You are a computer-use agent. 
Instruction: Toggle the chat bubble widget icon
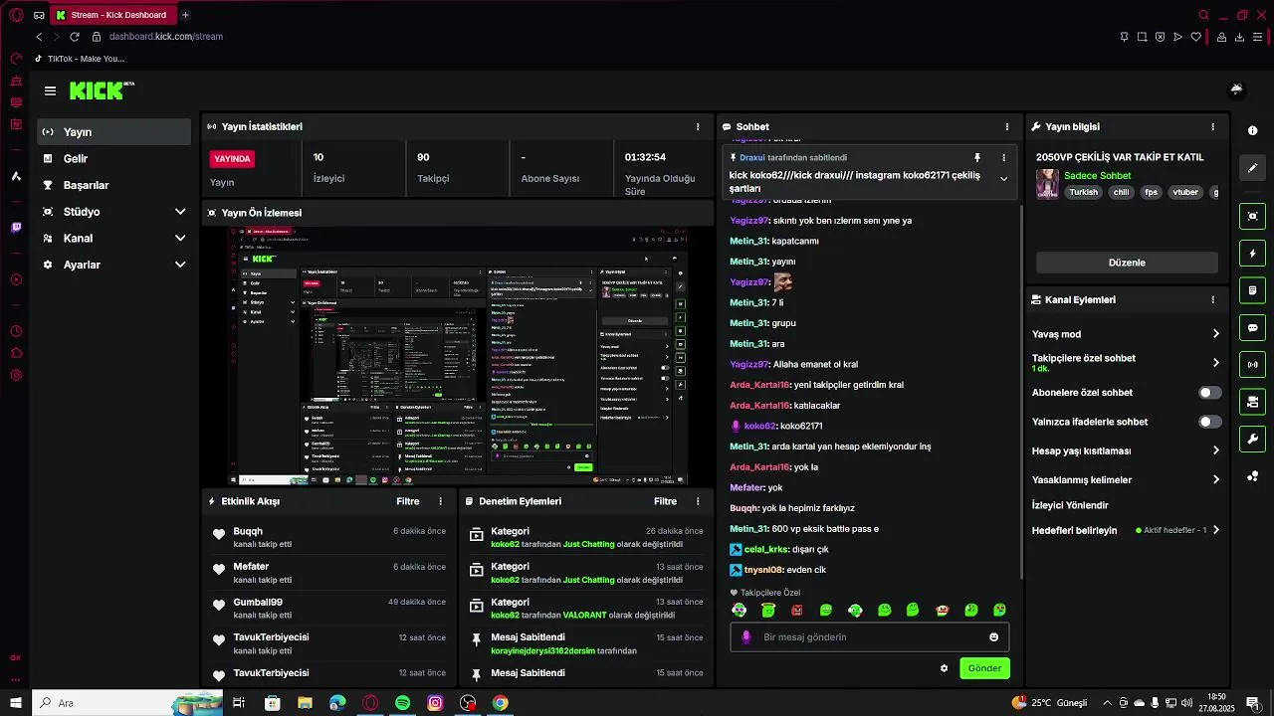(1252, 327)
